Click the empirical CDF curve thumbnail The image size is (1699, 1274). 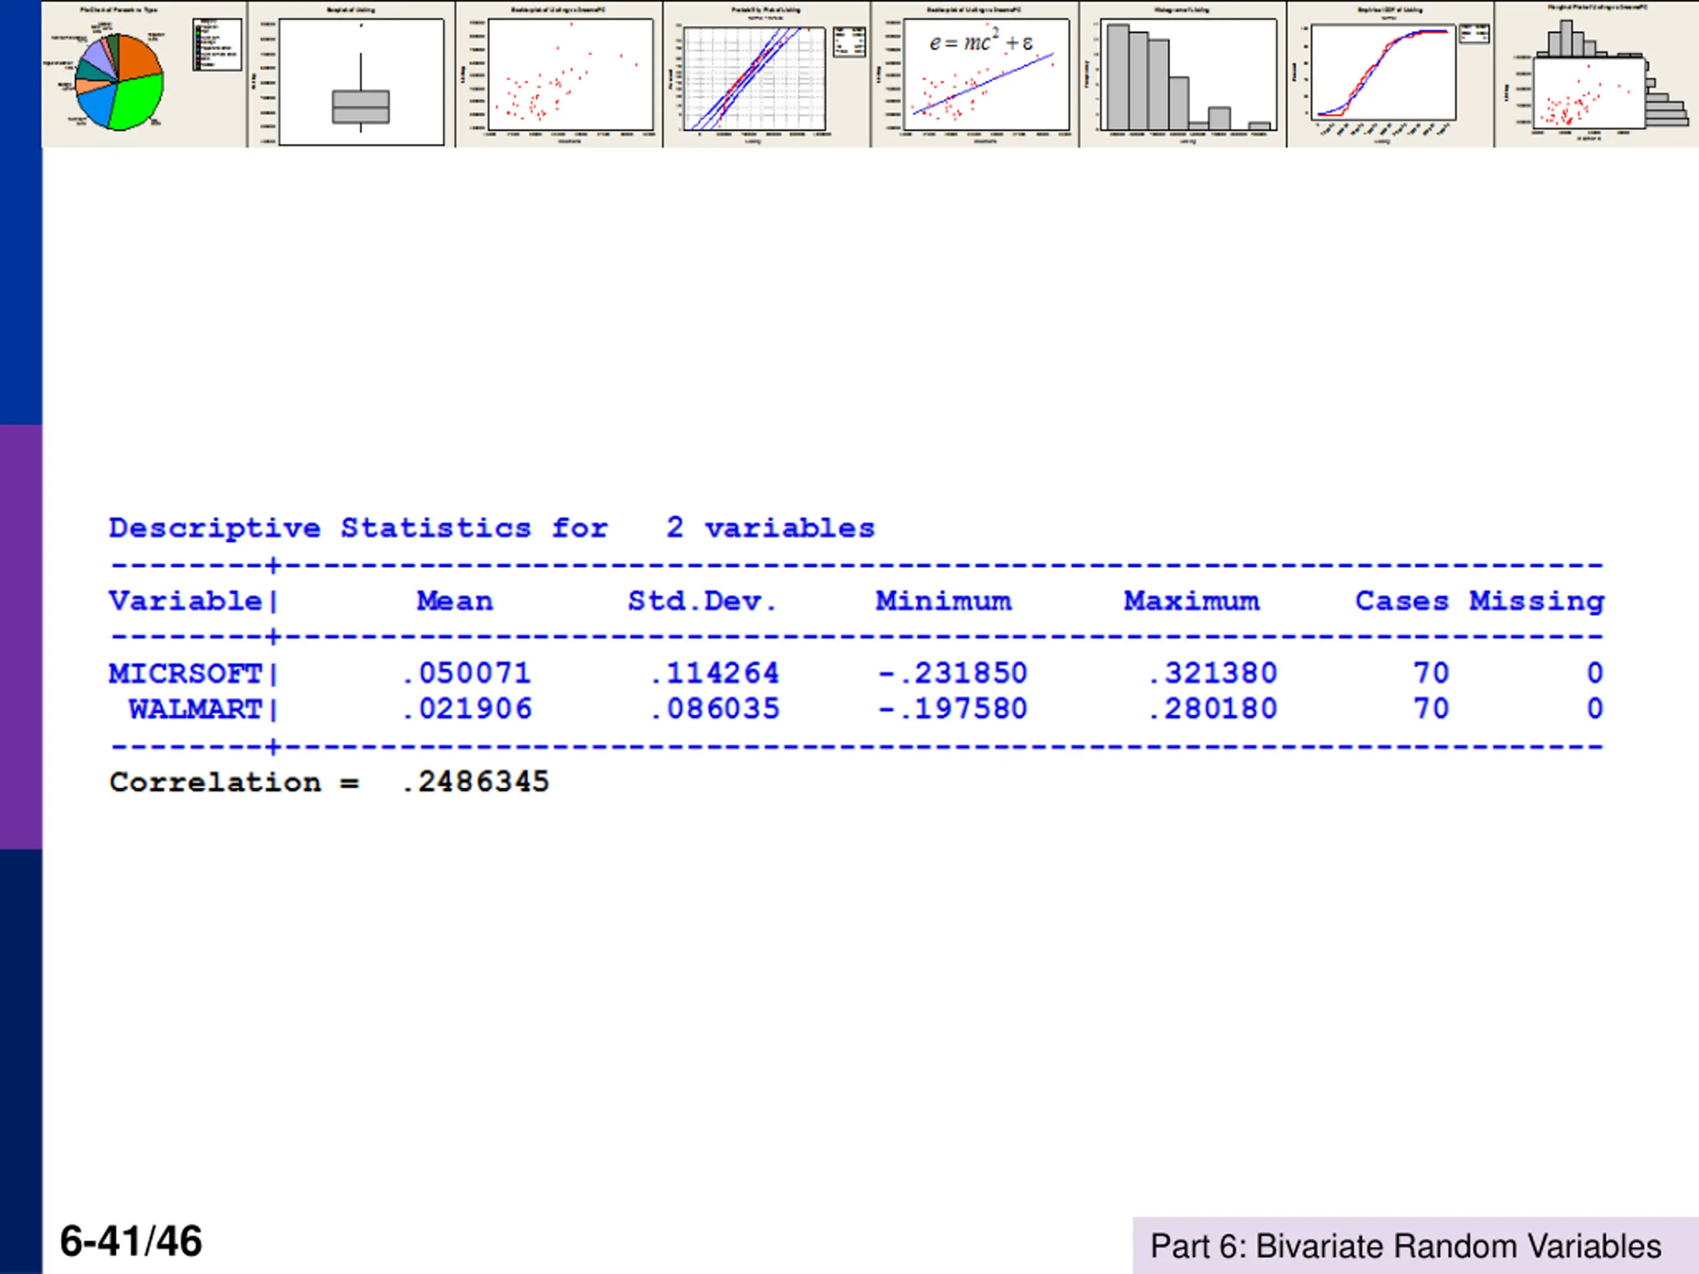click(1391, 74)
